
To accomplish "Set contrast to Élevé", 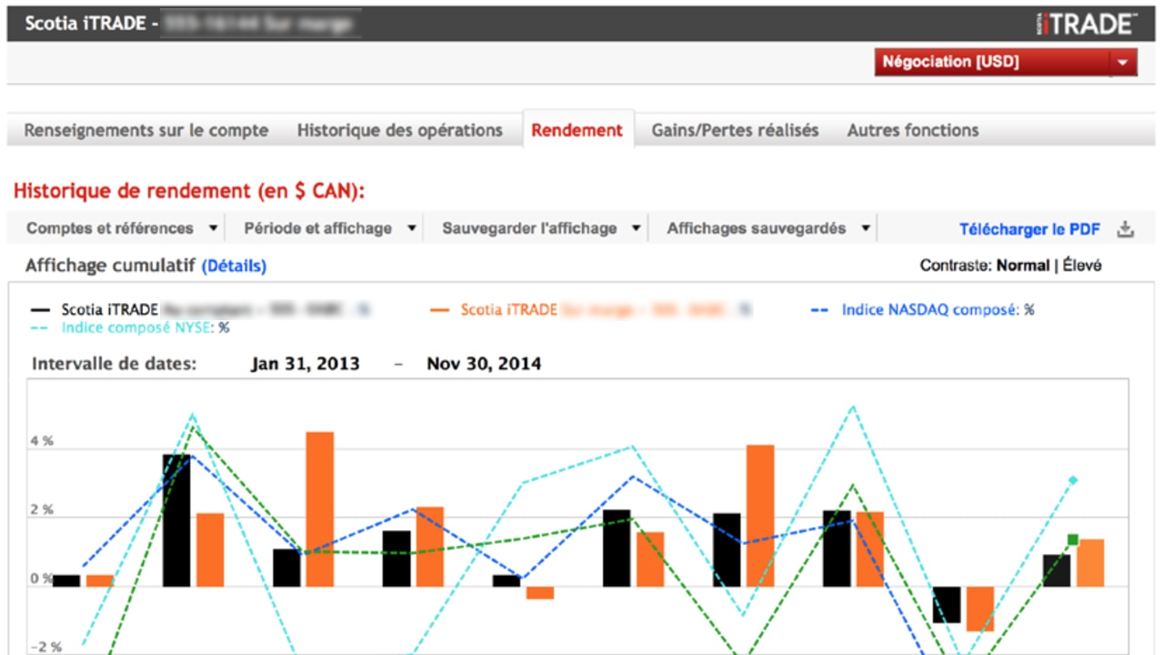I will pos(1082,266).
